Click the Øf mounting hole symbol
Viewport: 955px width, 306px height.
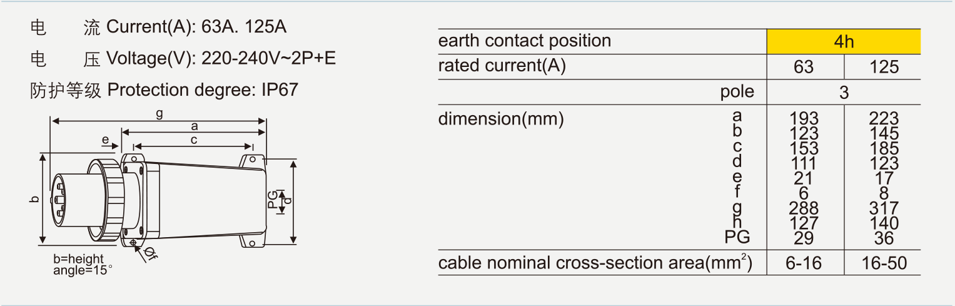149,252
